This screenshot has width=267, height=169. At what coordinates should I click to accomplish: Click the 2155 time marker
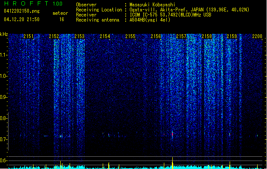(130, 36)
